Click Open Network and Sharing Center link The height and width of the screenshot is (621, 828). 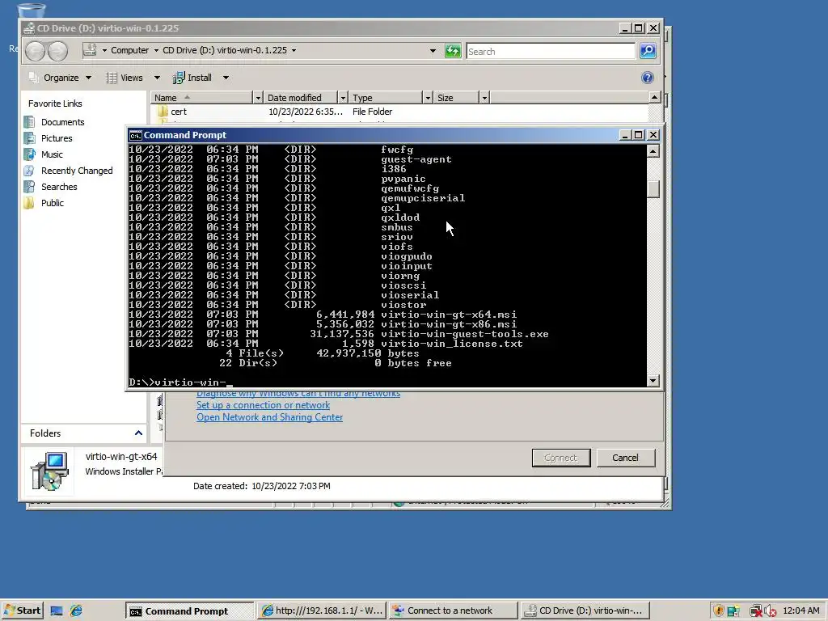pos(270,417)
